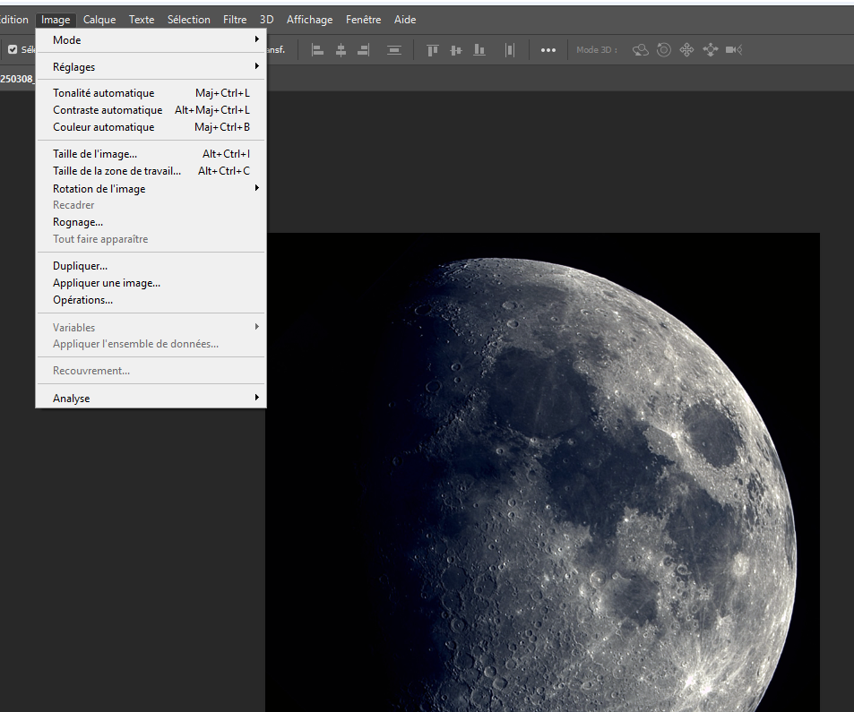
Task: Select the 3D roll icon
Action: pos(663,50)
